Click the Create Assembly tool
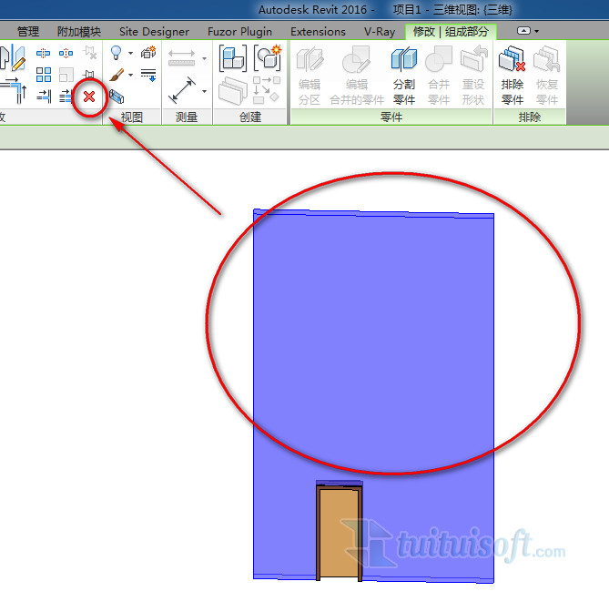 coord(233,58)
